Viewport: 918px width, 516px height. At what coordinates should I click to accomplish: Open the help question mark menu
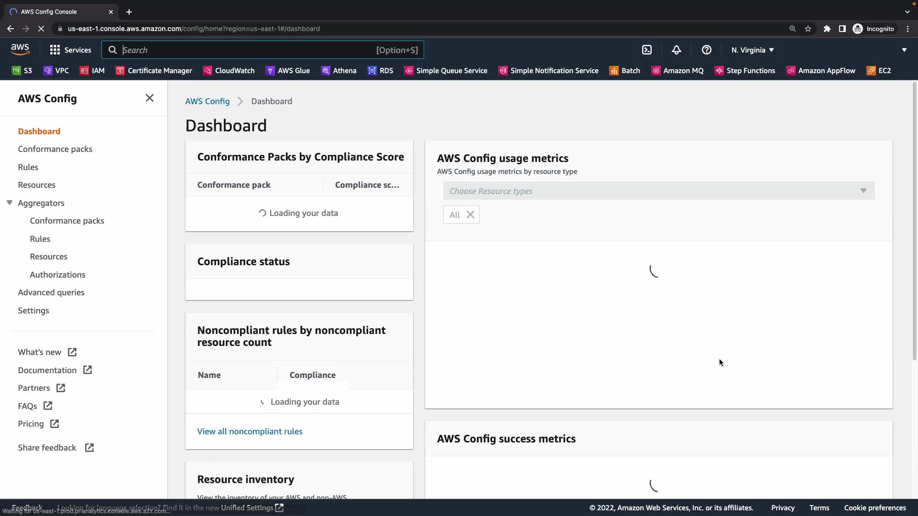tap(706, 50)
